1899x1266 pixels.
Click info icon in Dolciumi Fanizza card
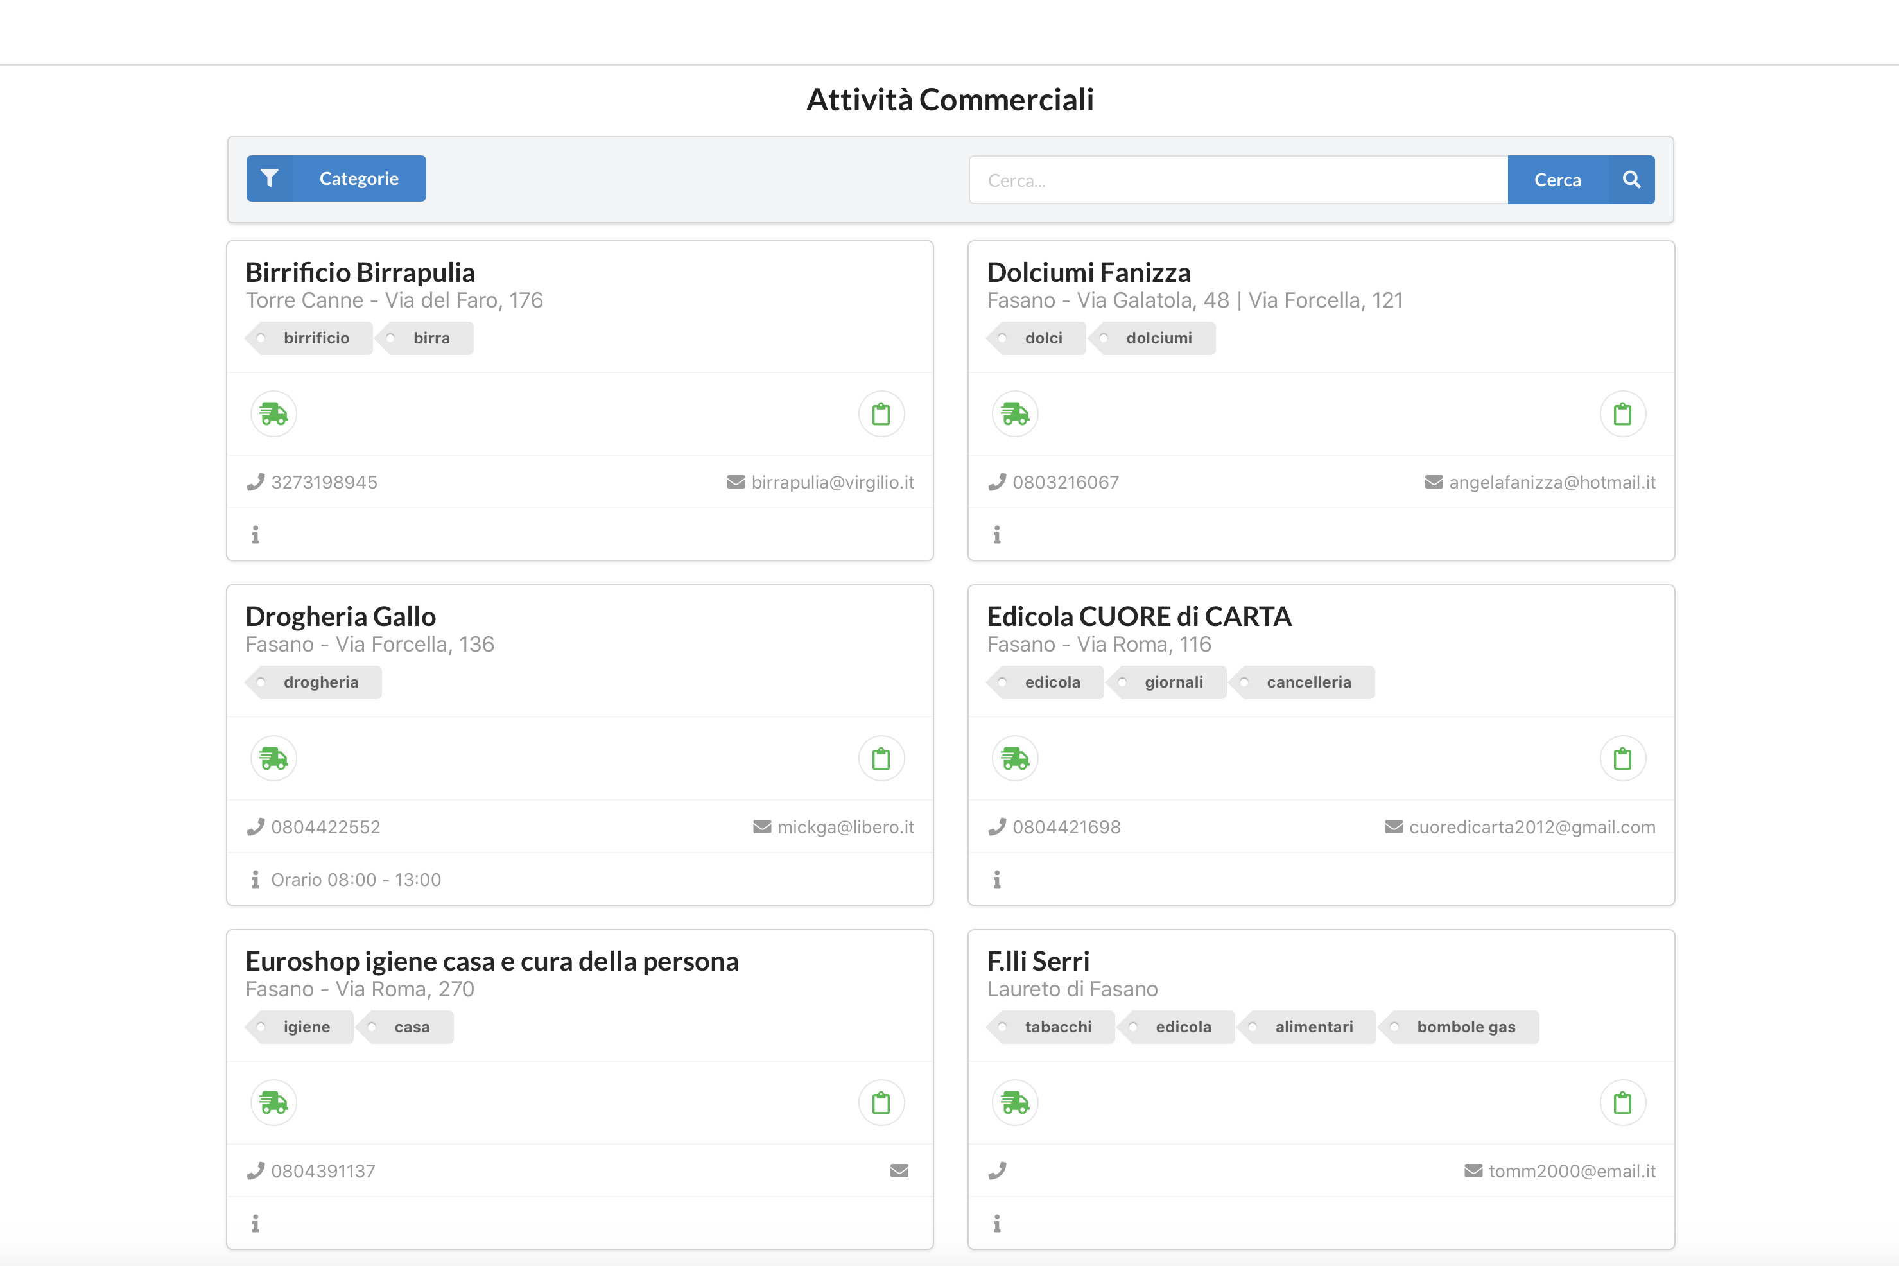pyautogui.click(x=997, y=535)
